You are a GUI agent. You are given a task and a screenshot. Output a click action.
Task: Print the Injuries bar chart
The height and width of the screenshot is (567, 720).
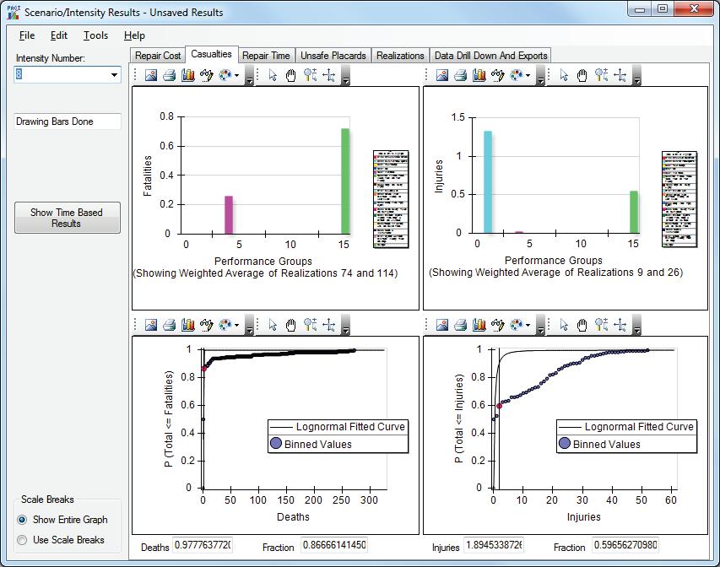[460, 75]
